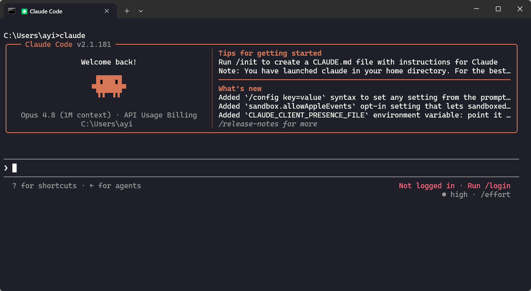Screen dimensions: 531x291
Task: Click the "What's new" heading
Action: point(240,89)
